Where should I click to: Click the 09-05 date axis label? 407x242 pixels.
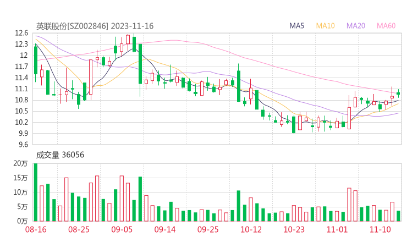122,229
